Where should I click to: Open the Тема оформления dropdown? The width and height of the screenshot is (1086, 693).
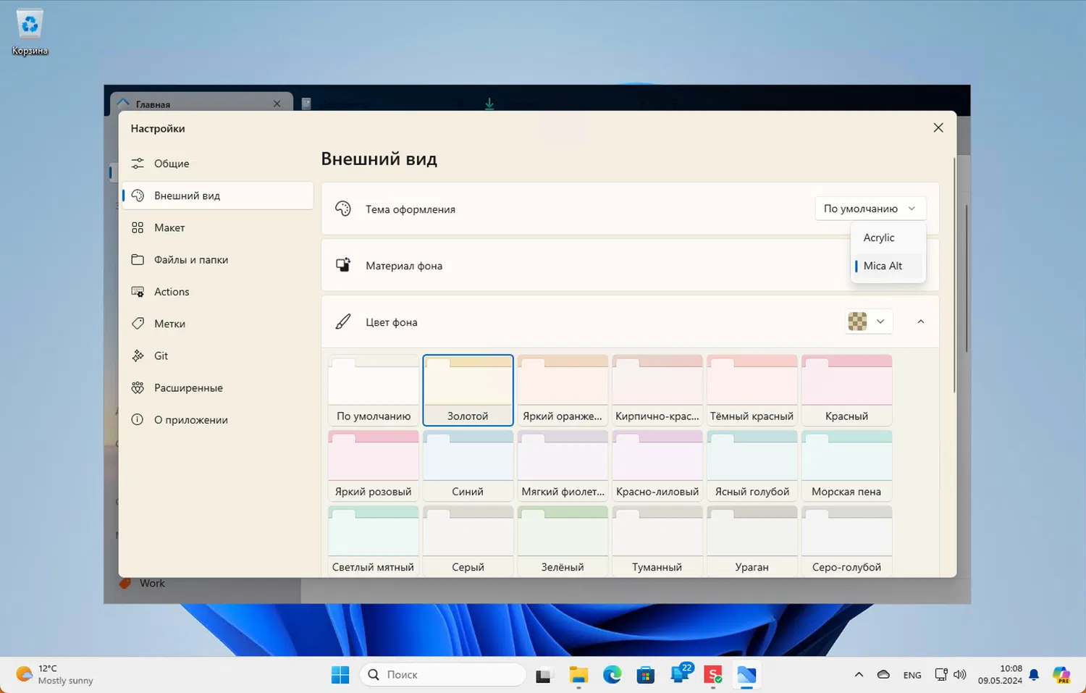click(870, 209)
